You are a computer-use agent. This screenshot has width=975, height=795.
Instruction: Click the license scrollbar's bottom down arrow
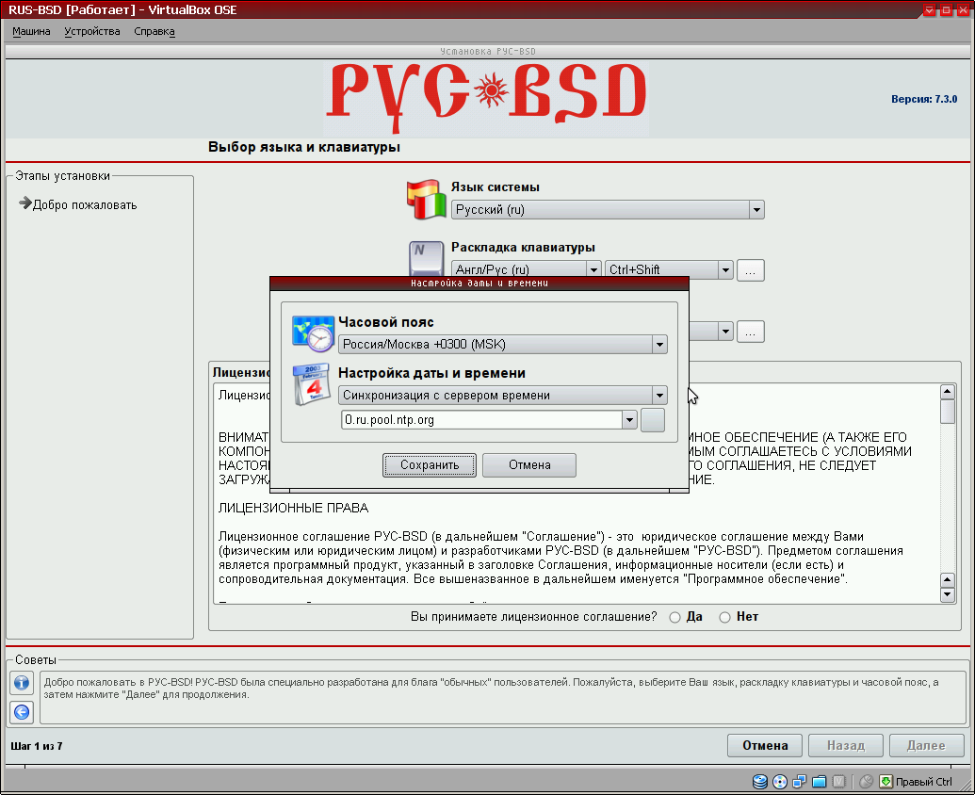tap(947, 595)
